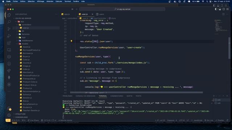Open the Run and Debug view
This screenshot has width=232, height=130.
click(x=9, y=36)
